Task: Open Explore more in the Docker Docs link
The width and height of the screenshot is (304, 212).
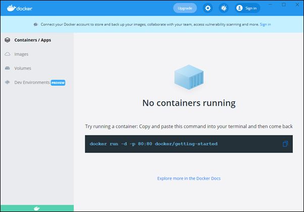Action: (189, 178)
